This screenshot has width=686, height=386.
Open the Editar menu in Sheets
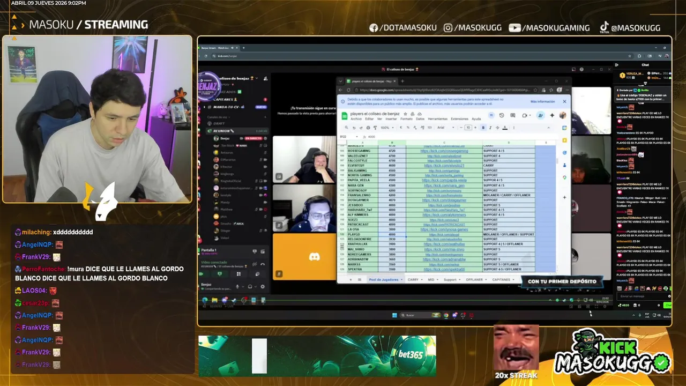click(369, 119)
